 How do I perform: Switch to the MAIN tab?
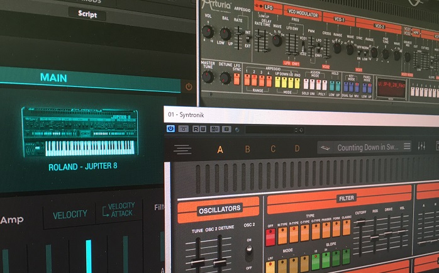point(53,77)
